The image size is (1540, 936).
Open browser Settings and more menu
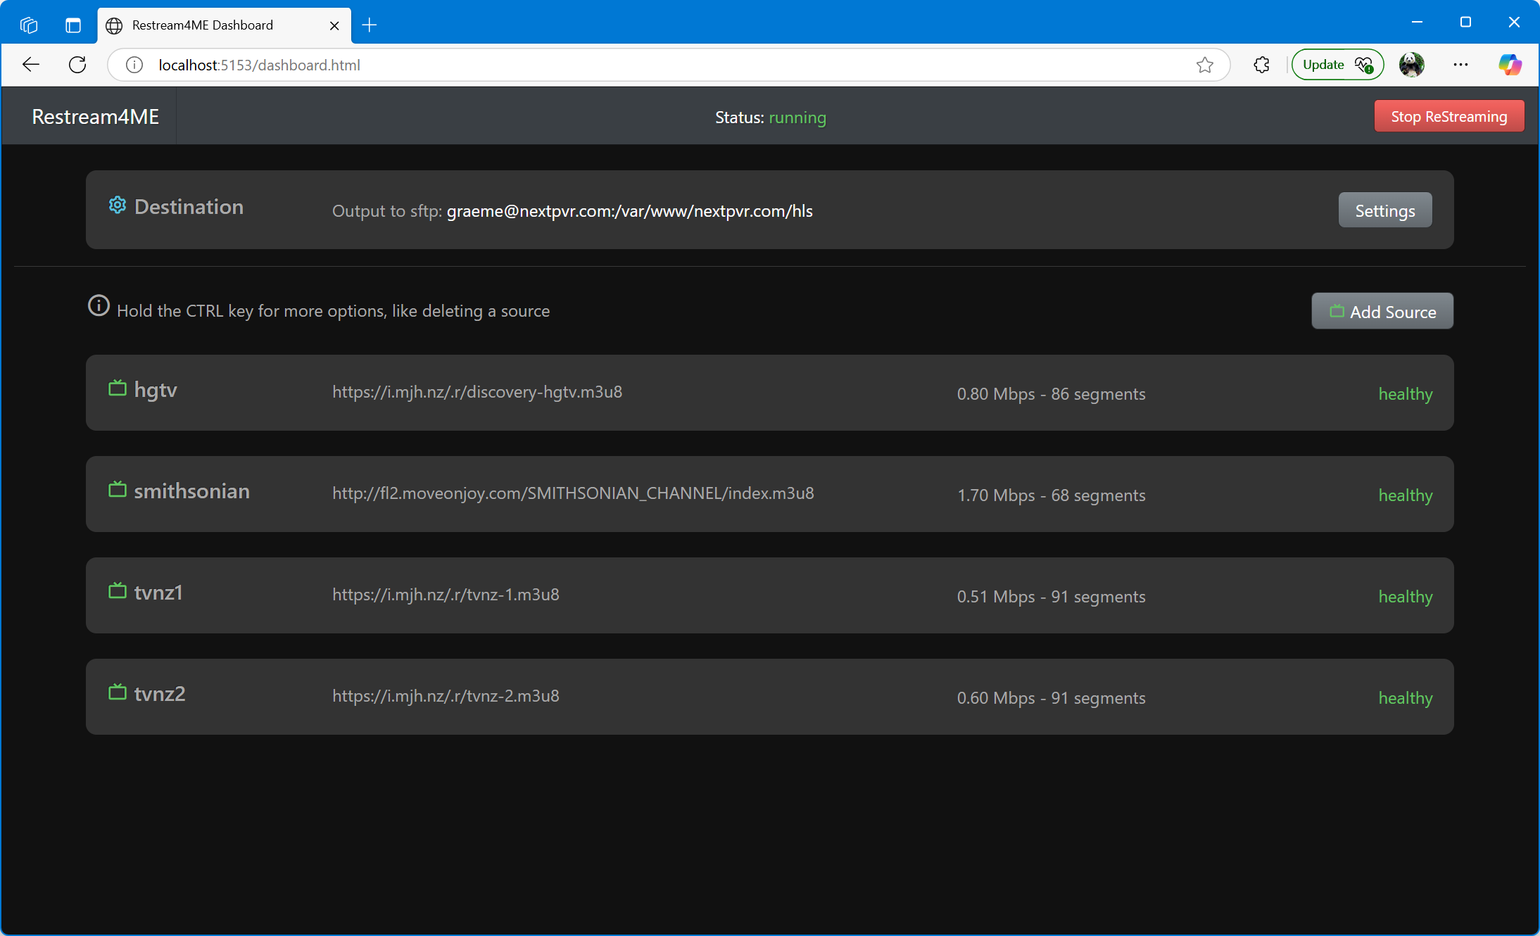tap(1460, 65)
